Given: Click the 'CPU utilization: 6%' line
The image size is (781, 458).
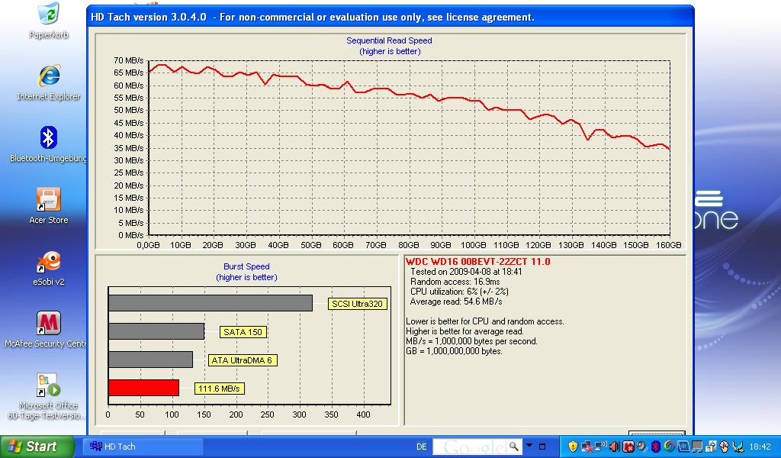Looking at the screenshot, I should [459, 292].
